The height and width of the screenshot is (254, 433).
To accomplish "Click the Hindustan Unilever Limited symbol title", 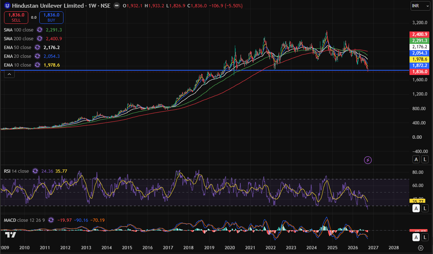I will click(48, 5).
